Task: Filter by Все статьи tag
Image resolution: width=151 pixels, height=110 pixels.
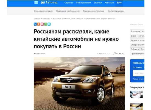Action: 135,31
